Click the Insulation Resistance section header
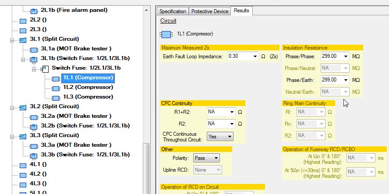Screen dimensions: 389x194 pos(323,48)
